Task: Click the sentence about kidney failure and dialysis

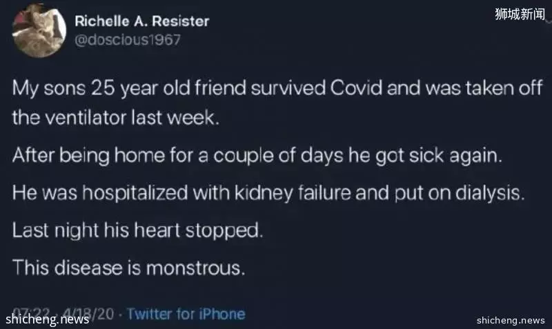Action: 268,193
